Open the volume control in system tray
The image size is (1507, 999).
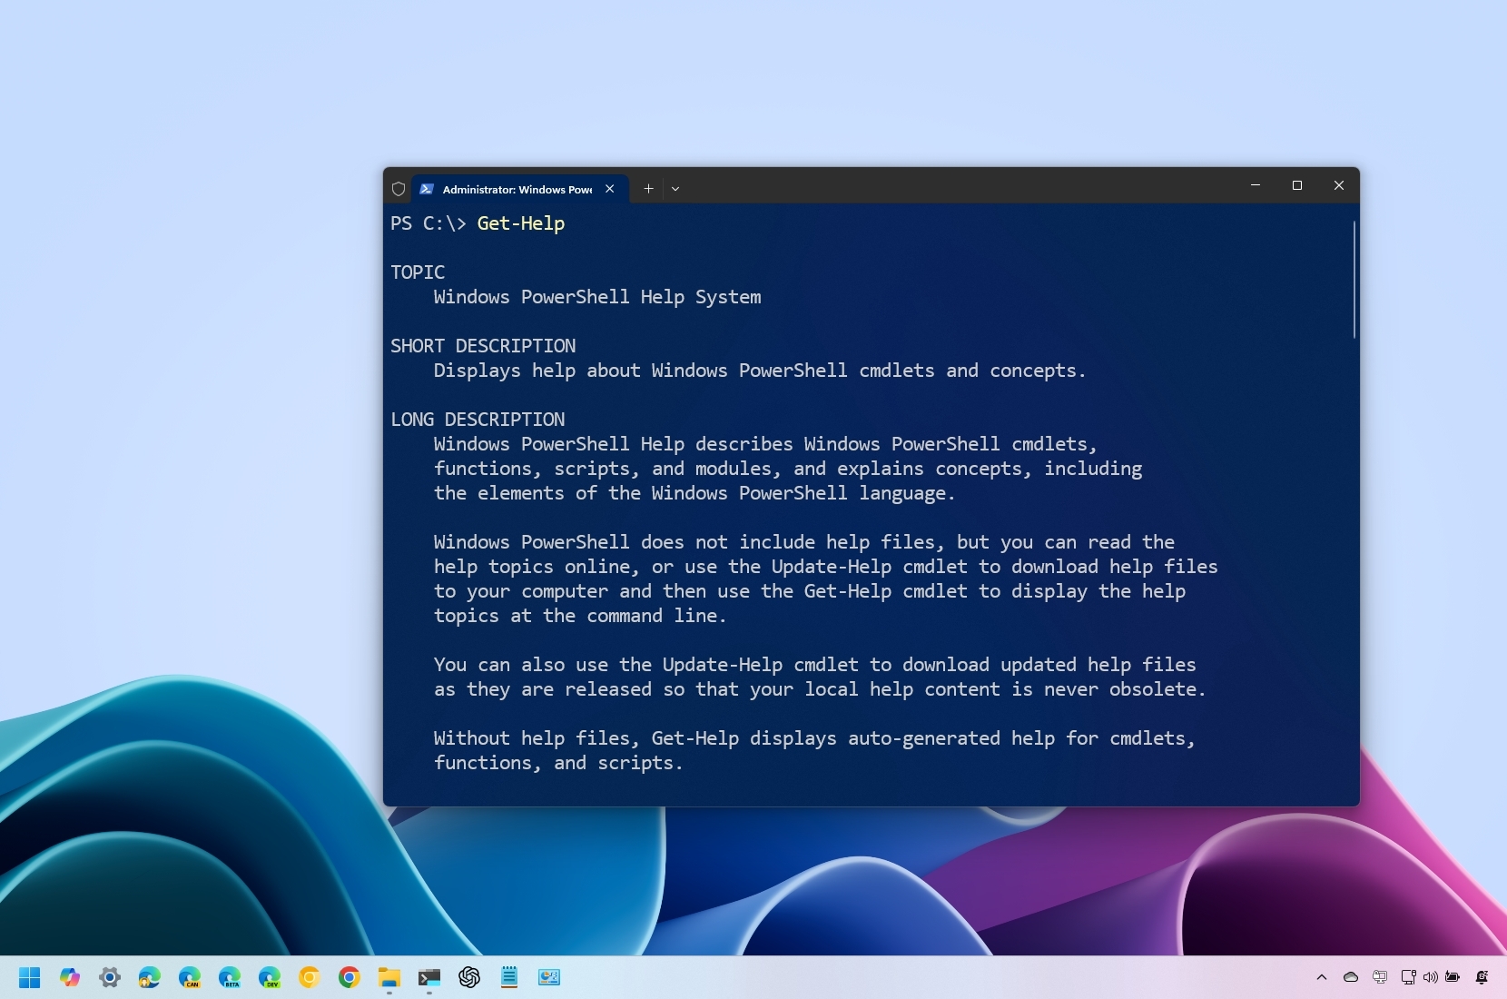click(x=1431, y=977)
